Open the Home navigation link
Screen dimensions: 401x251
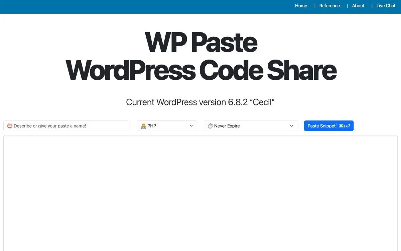pos(301,6)
